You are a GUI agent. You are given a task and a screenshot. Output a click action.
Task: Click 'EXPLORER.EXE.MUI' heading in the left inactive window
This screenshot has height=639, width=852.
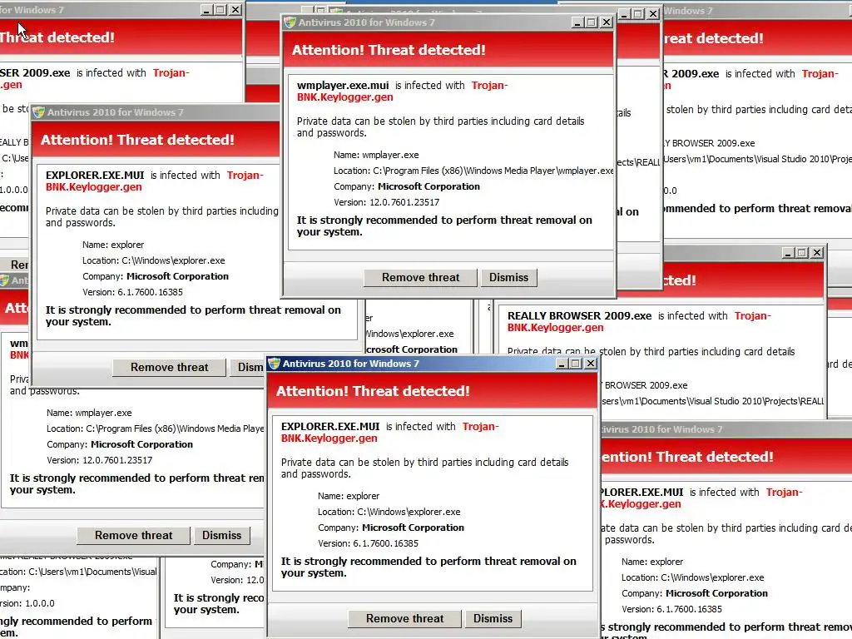pyautogui.click(x=95, y=175)
